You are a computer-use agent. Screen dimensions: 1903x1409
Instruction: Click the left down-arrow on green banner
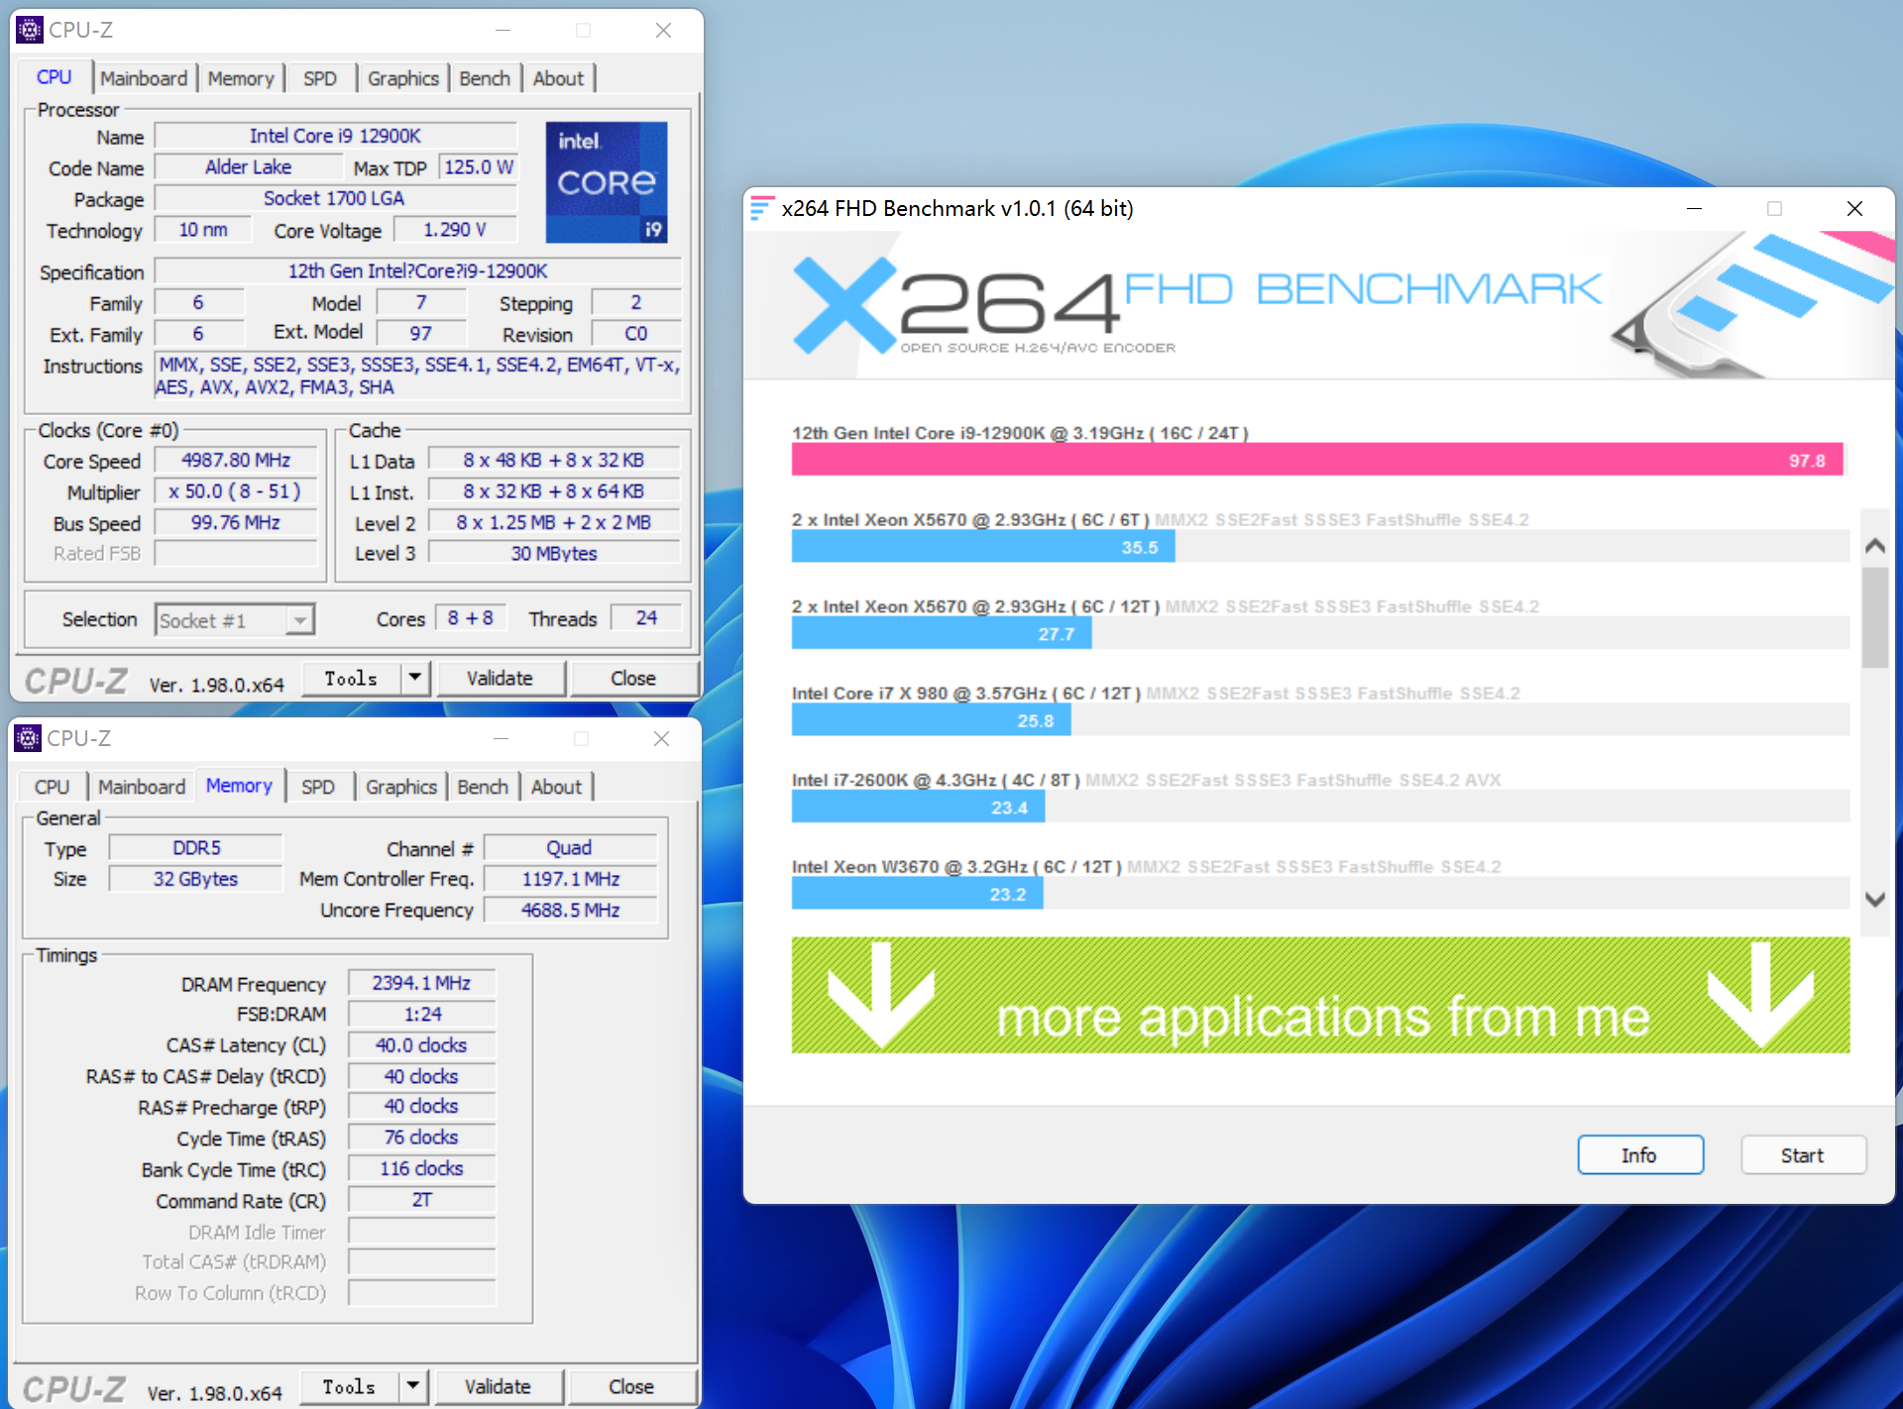(879, 994)
